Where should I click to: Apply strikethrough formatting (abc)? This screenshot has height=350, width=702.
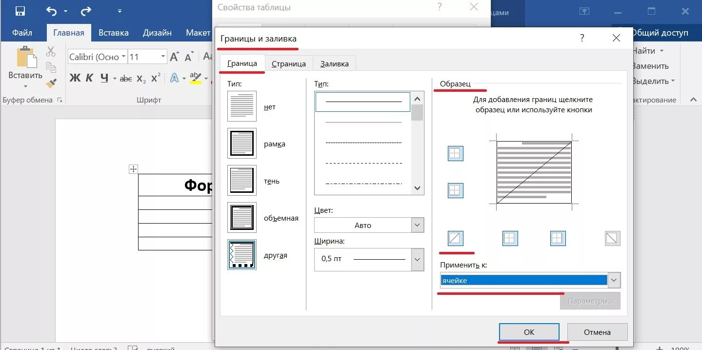tap(125, 78)
